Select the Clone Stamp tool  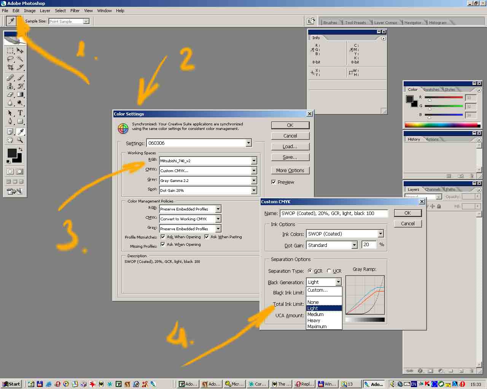[10, 86]
